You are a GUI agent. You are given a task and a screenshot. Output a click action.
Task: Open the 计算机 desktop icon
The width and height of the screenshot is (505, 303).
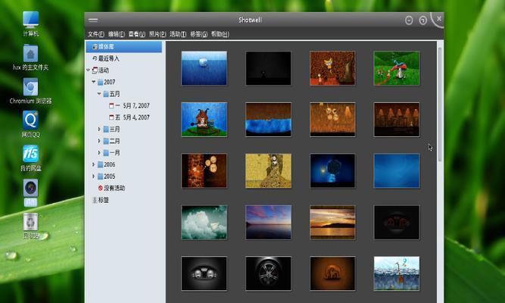pyautogui.click(x=31, y=20)
